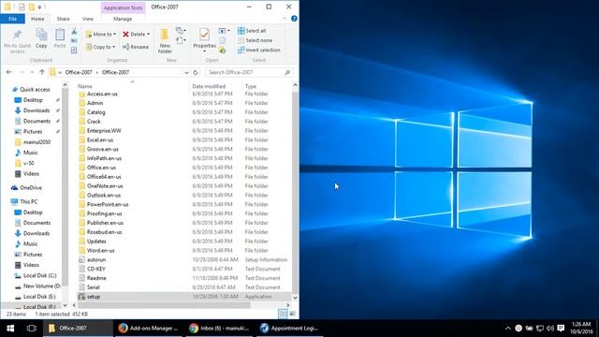The height and width of the screenshot is (337, 599).
Task: Select the Enterprise.WW folder
Action: (x=104, y=131)
